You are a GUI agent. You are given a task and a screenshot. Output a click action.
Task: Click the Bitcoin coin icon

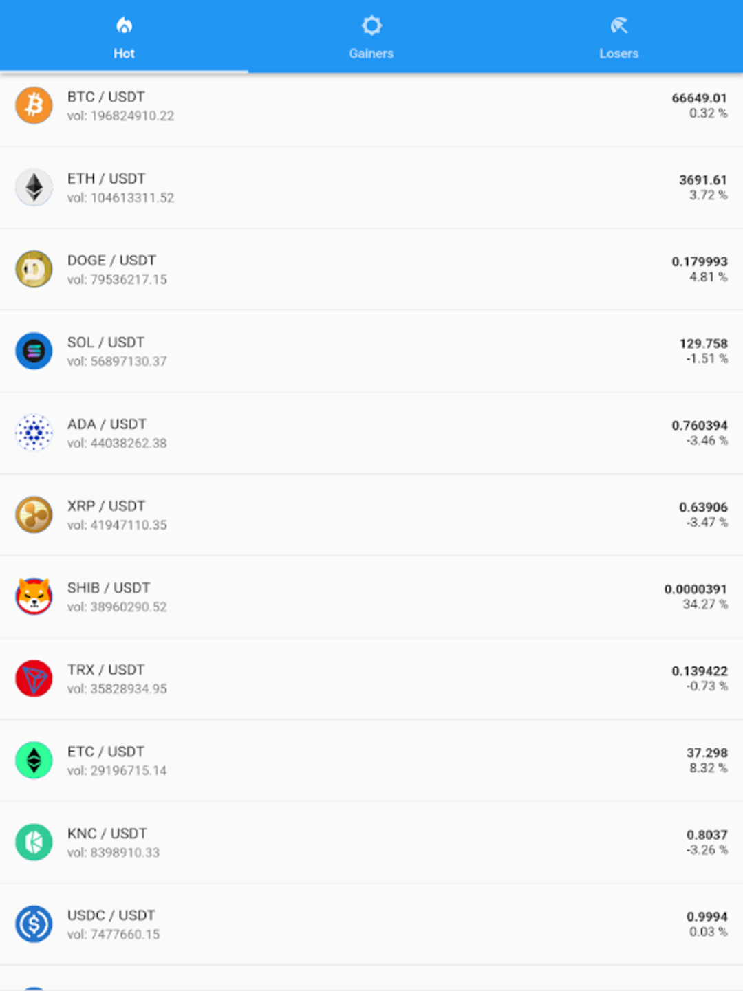[34, 105]
